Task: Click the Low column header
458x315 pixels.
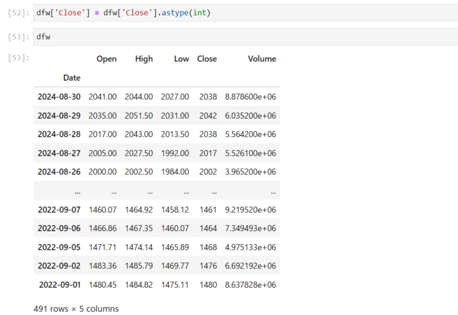Action: 181,59
